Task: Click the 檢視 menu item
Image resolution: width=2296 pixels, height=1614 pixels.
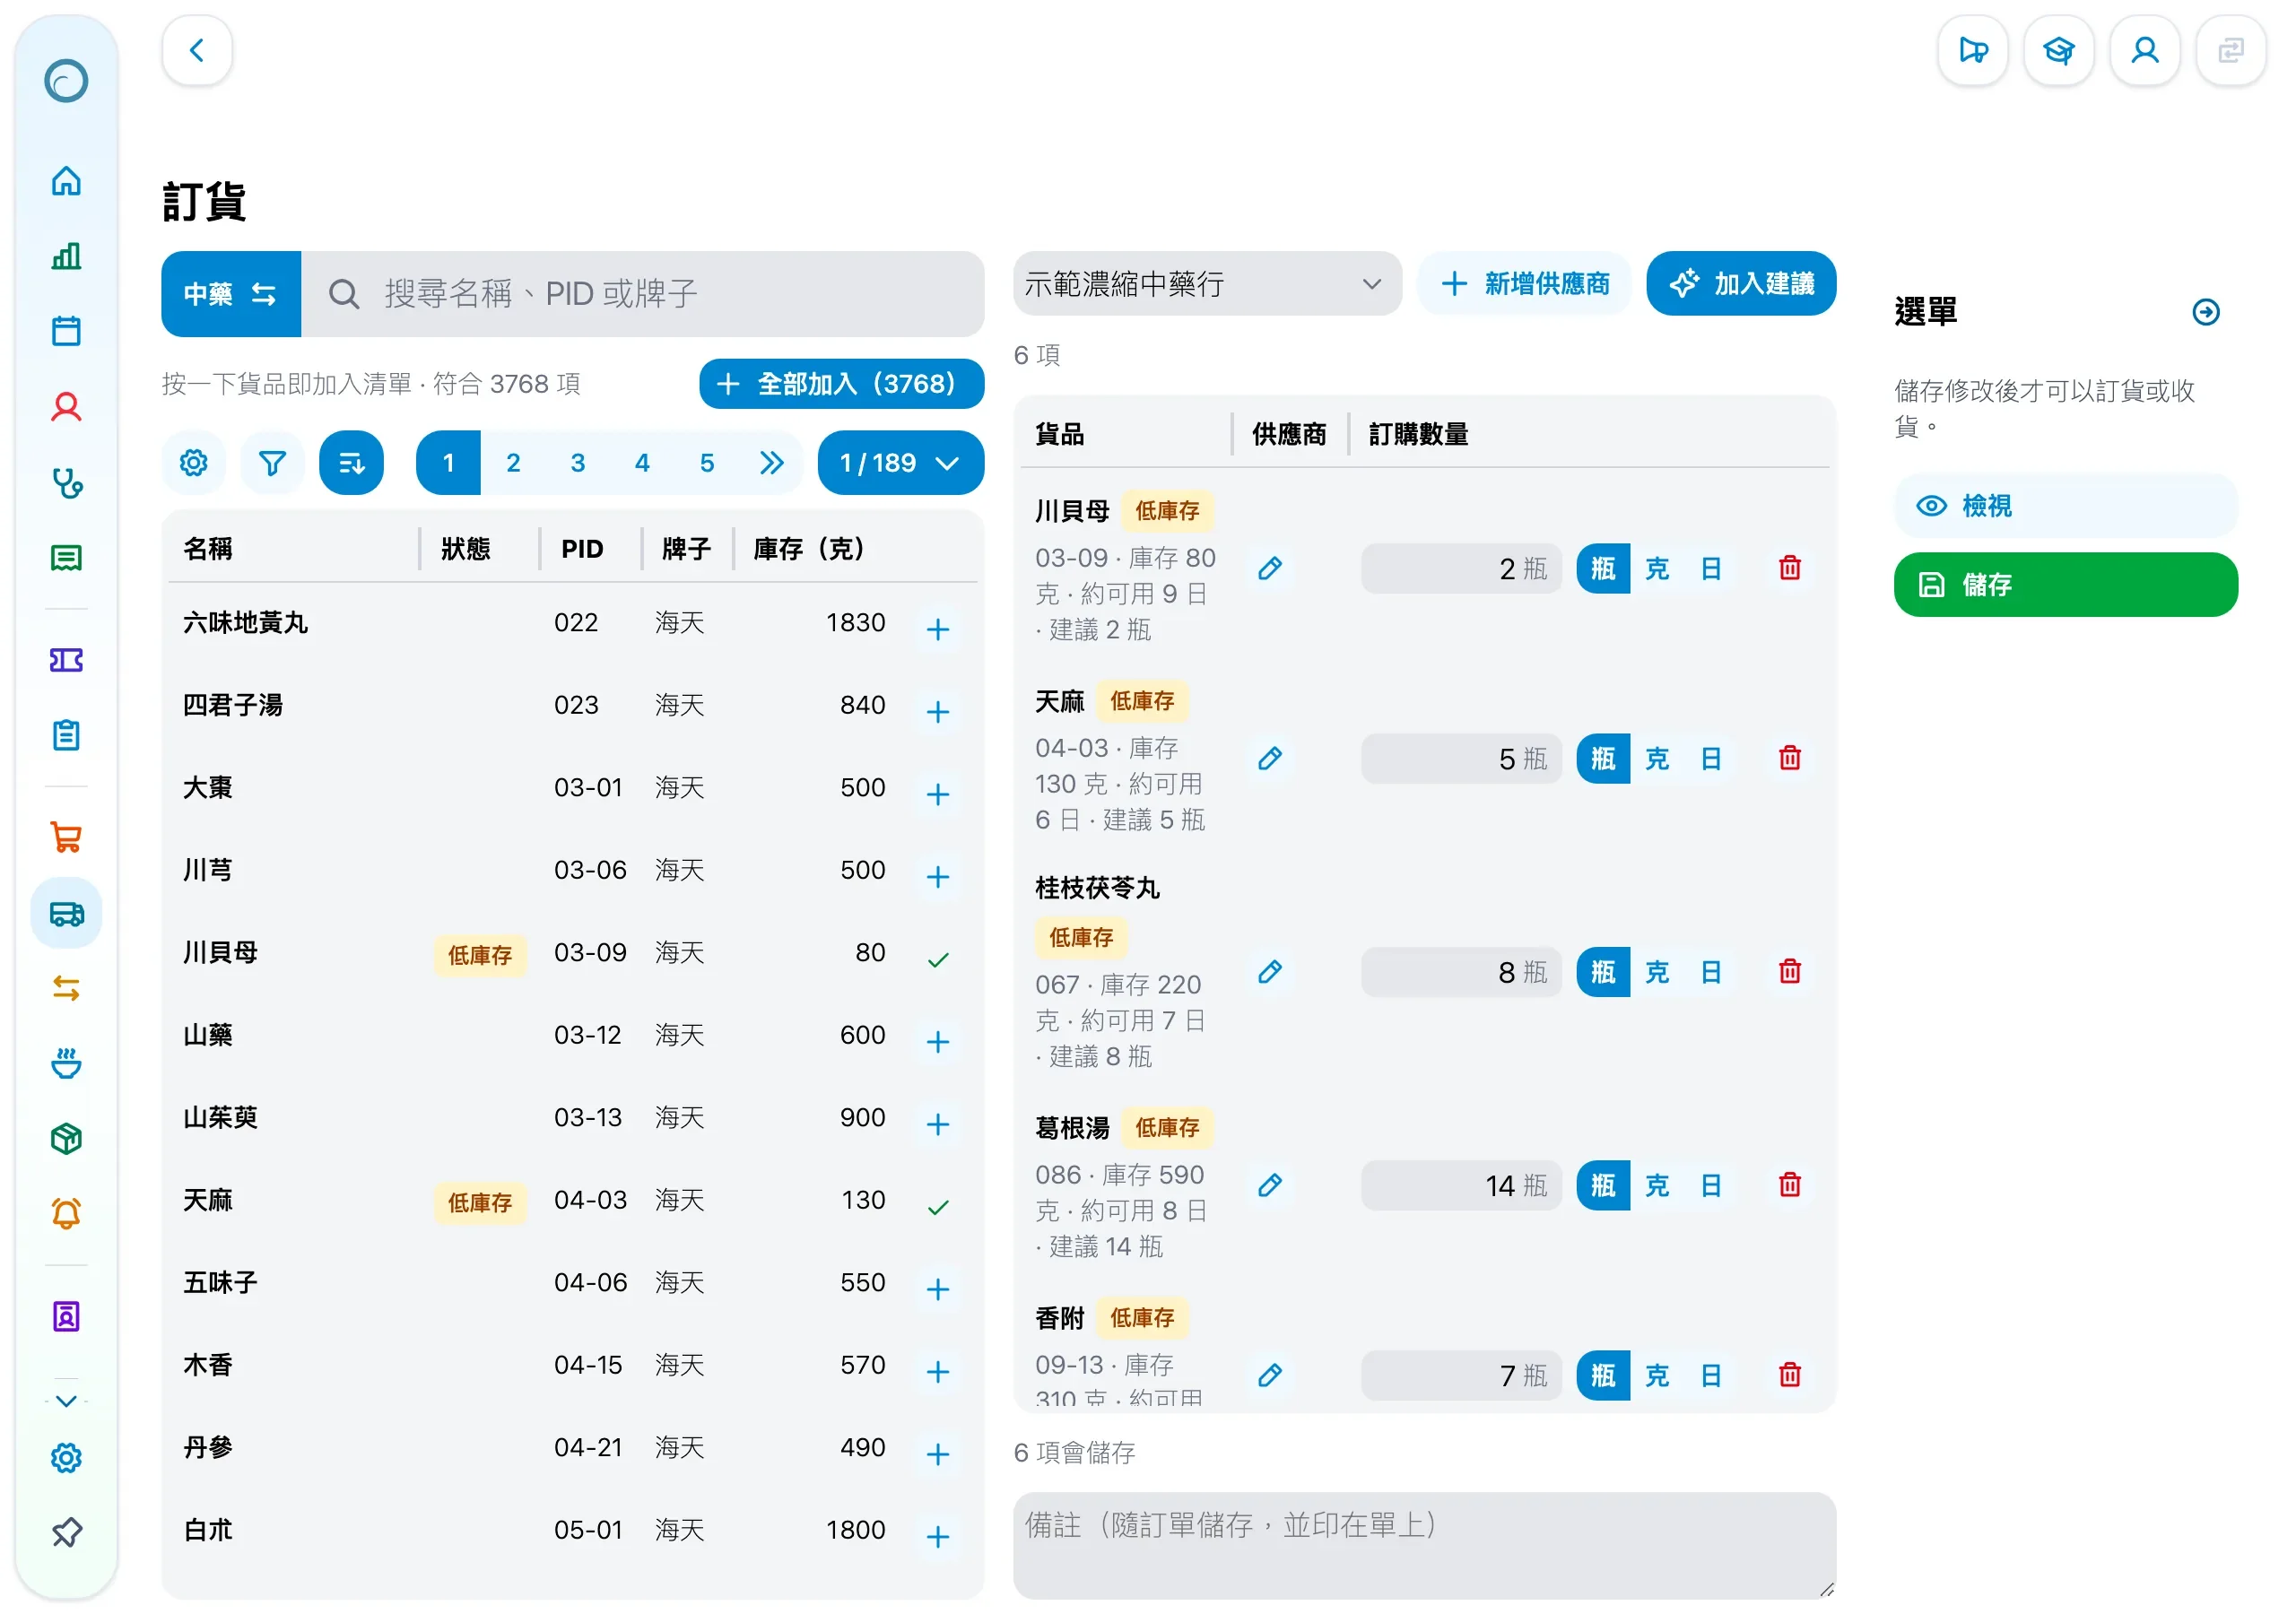Action: tap(2065, 506)
